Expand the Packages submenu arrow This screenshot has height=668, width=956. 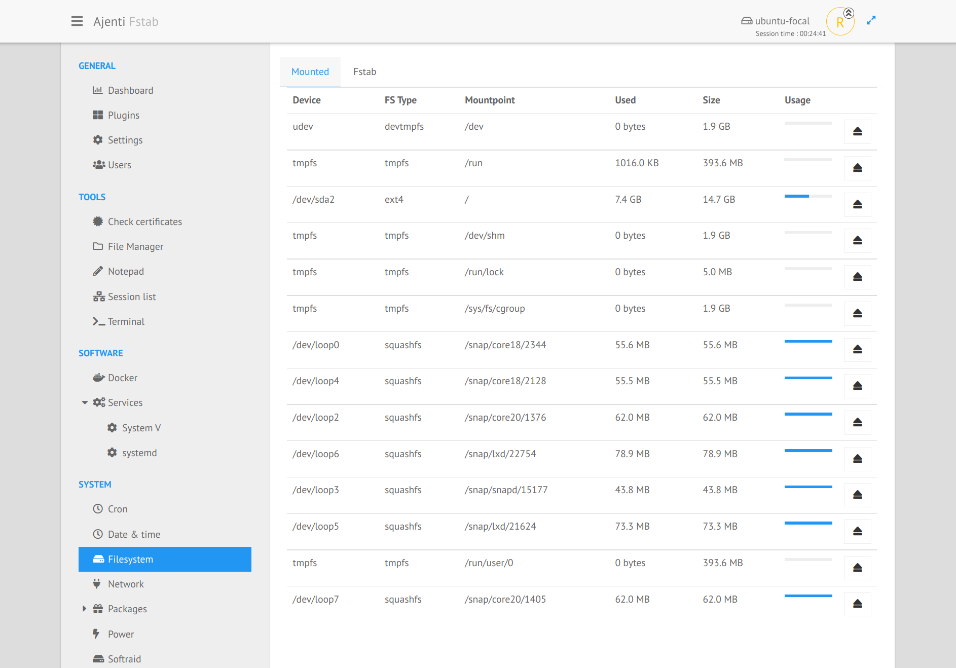85,609
